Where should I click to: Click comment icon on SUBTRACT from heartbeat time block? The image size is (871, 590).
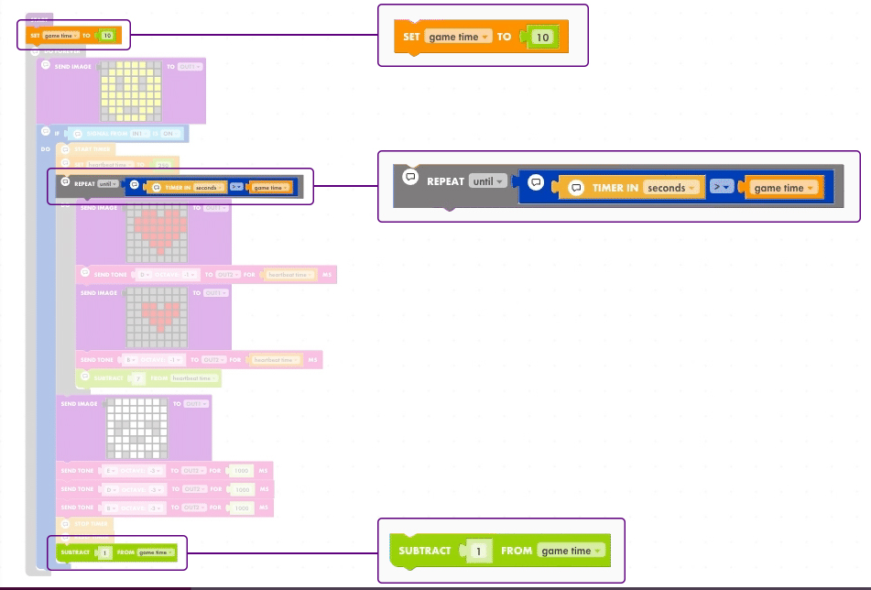tap(85, 376)
